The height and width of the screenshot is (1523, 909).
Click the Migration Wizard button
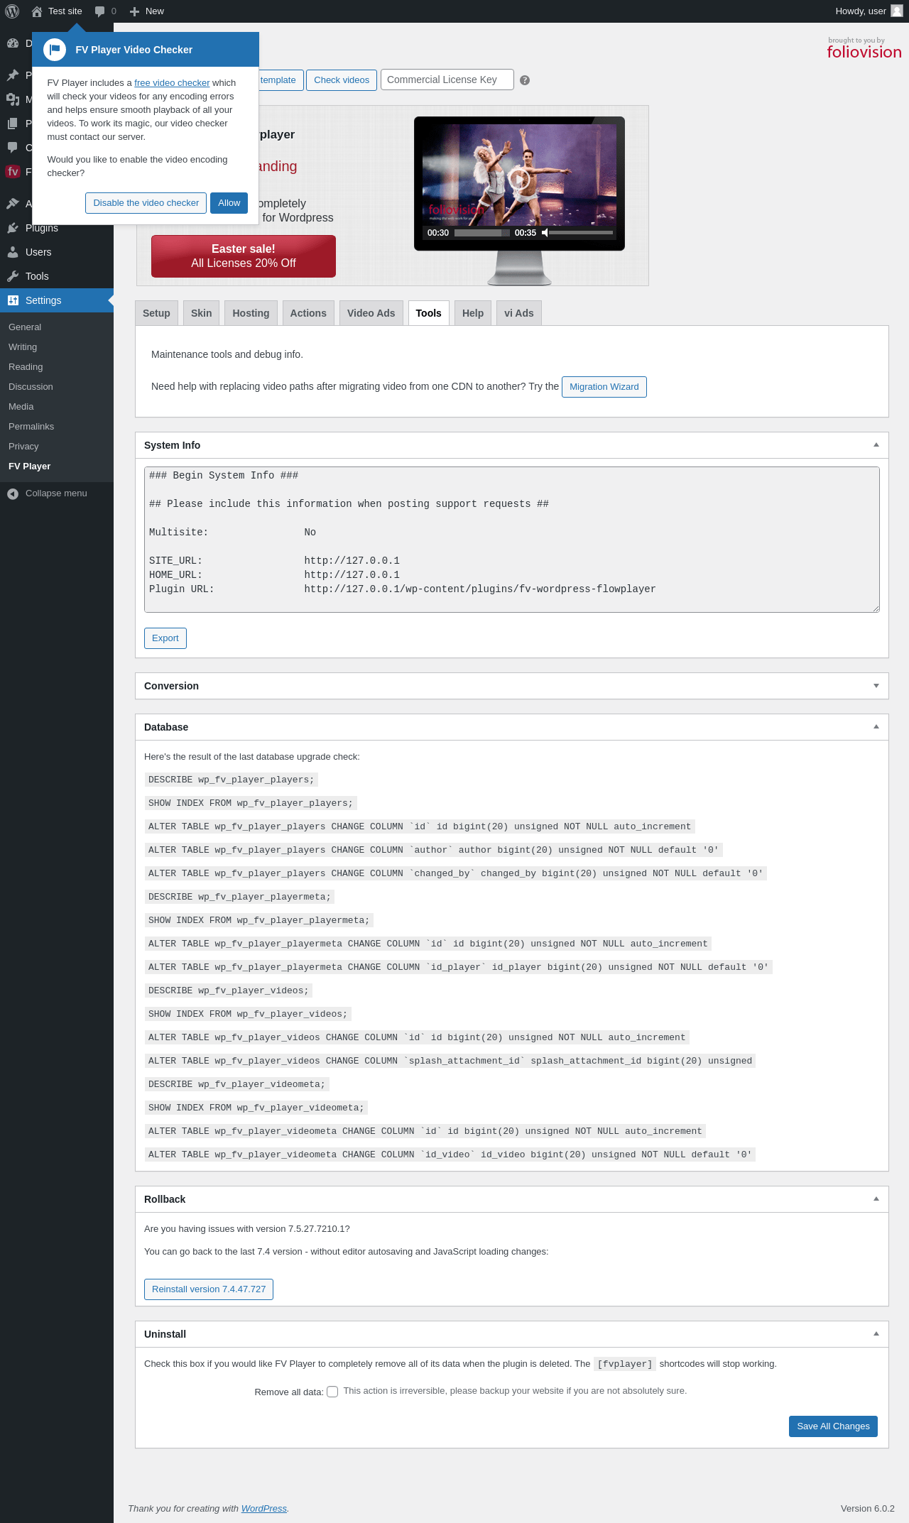coord(604,387)
